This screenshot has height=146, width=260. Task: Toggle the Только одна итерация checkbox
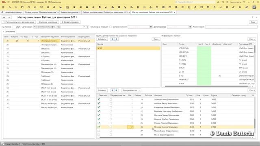(110, 27)
